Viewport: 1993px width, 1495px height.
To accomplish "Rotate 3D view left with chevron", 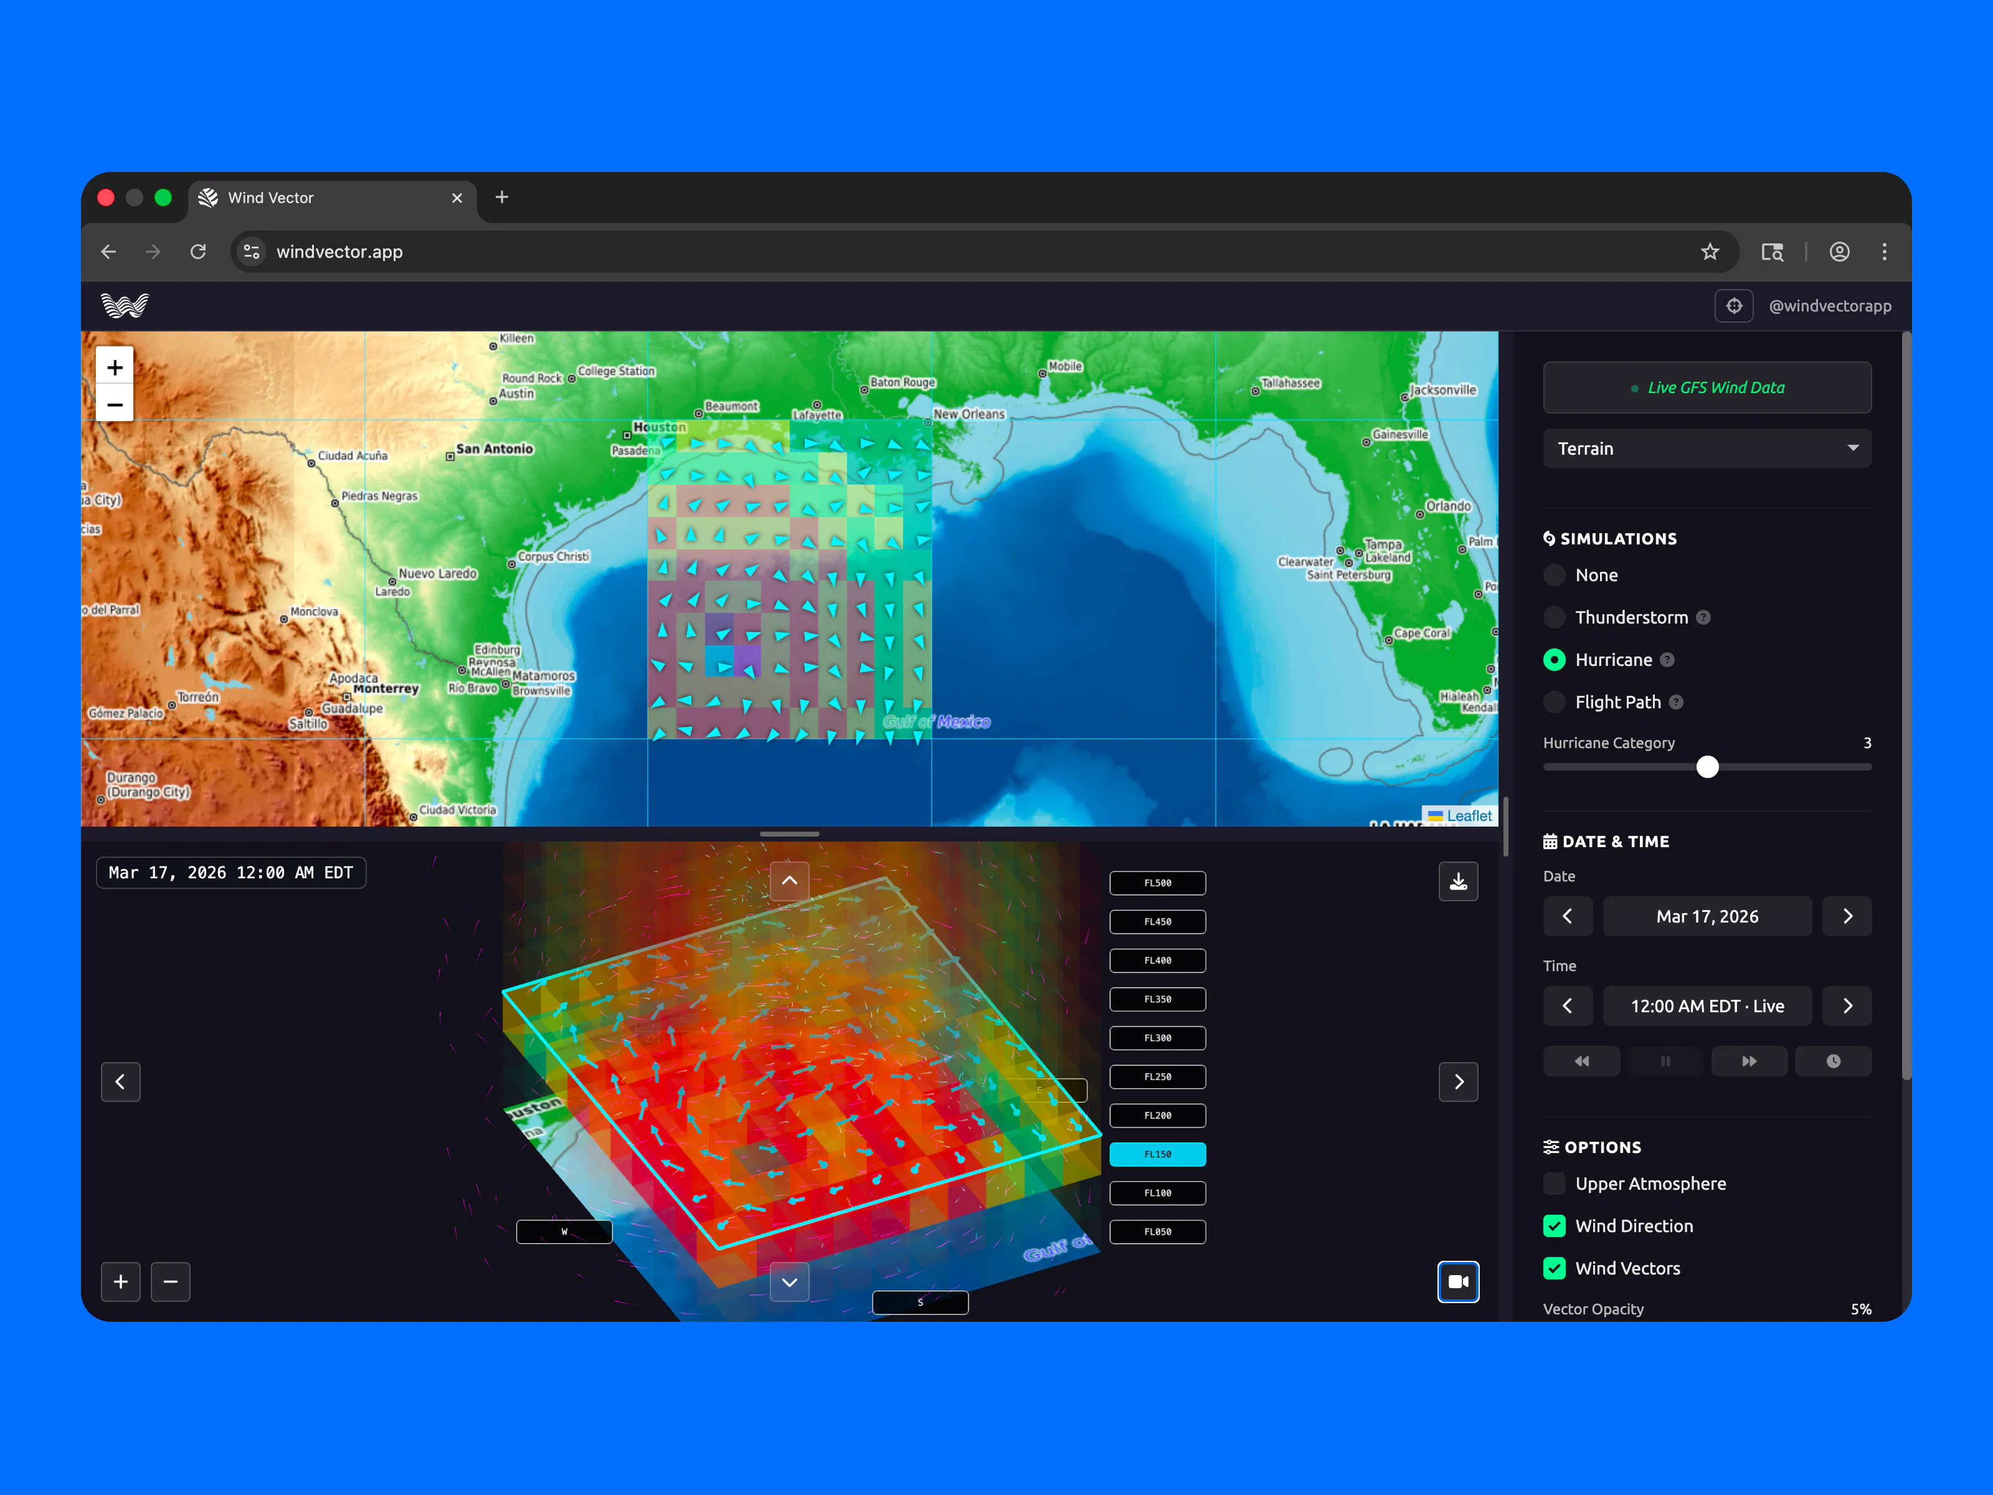I will (x=121, y=1081).
